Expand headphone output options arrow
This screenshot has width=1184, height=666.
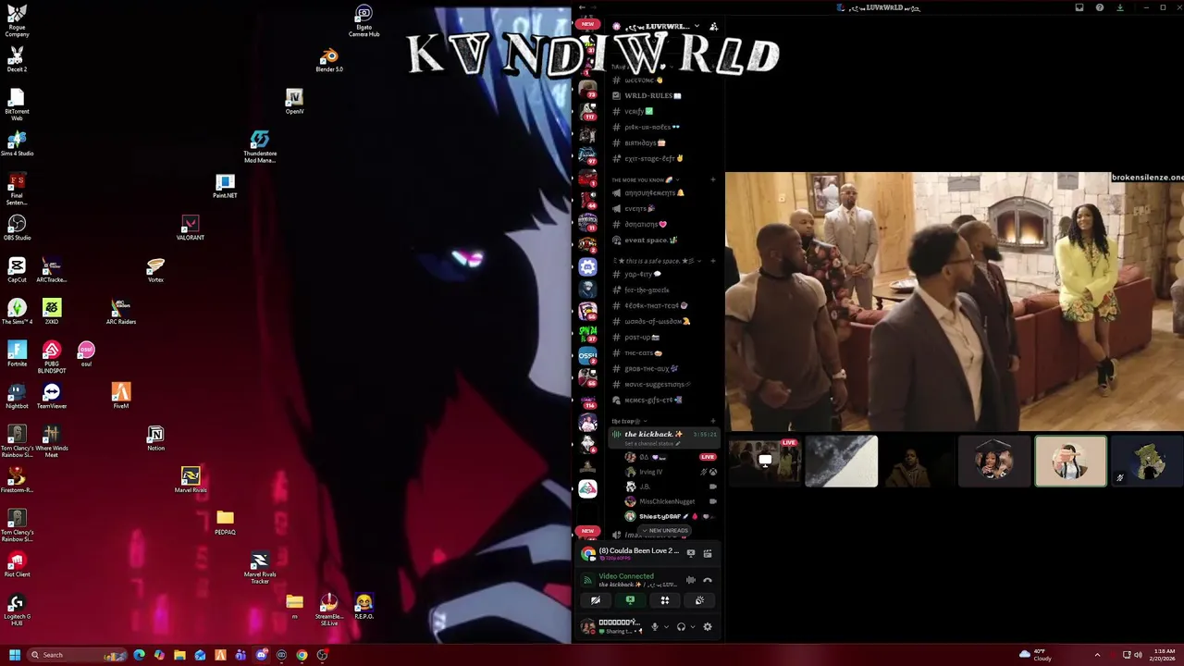(693, 627)
